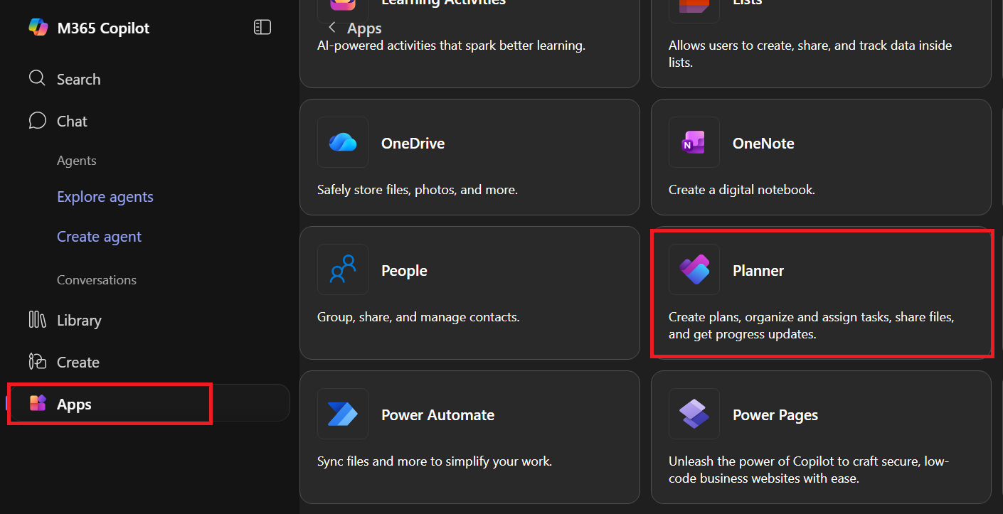This screenshot has height=514, width=1003.
Task: Select the People app icon
Action: (x=342, y=269)
